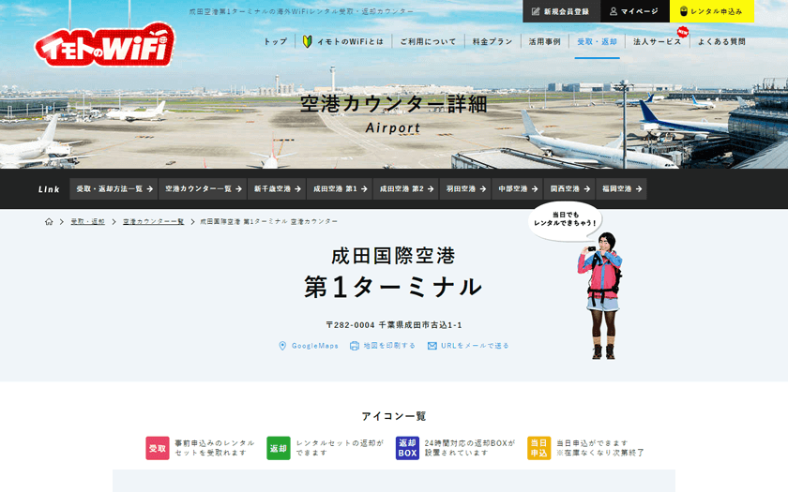
Task: Open 活用事例 menu item
Action: pos(544,41)
